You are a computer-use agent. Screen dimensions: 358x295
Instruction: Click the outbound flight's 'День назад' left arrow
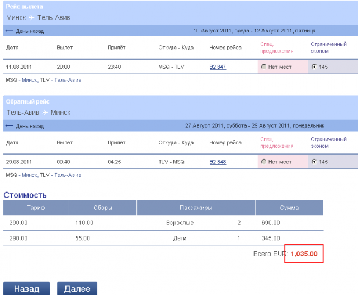(x=10, y=31)
